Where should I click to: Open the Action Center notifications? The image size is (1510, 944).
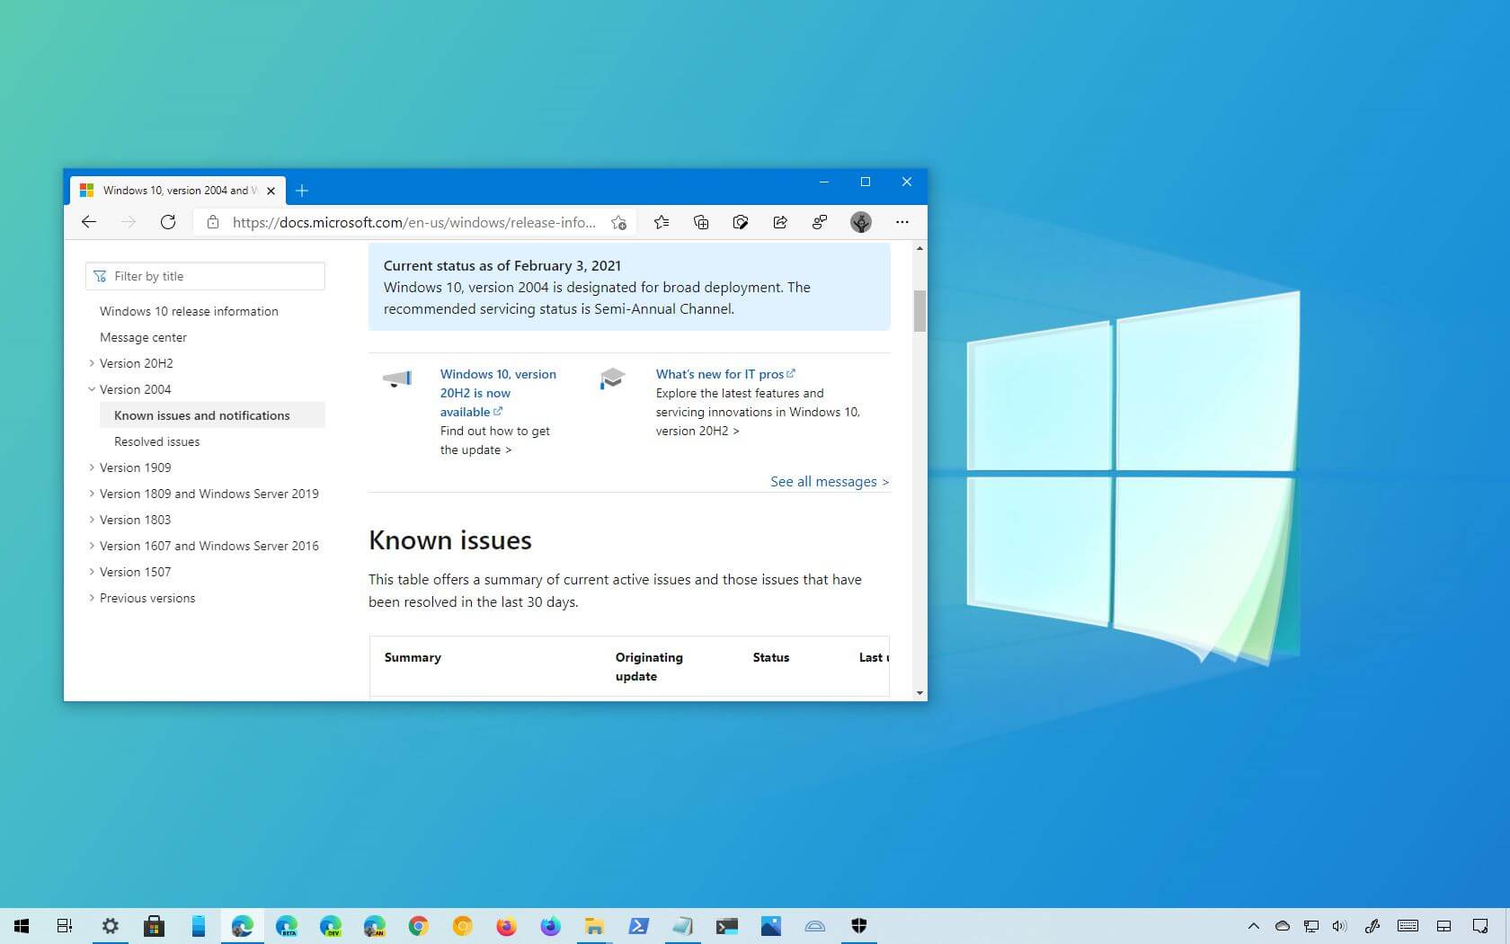coord(1480,926)
